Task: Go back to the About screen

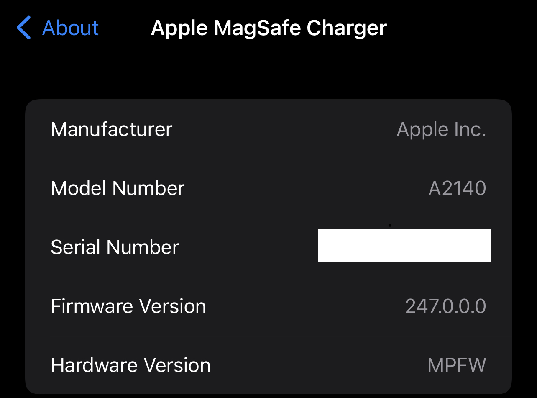Action: coord(70,28)
